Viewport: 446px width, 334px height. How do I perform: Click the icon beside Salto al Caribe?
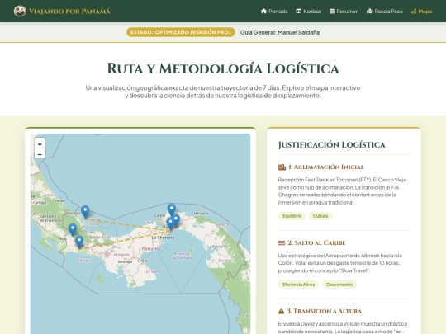click(x=282, y=242)
